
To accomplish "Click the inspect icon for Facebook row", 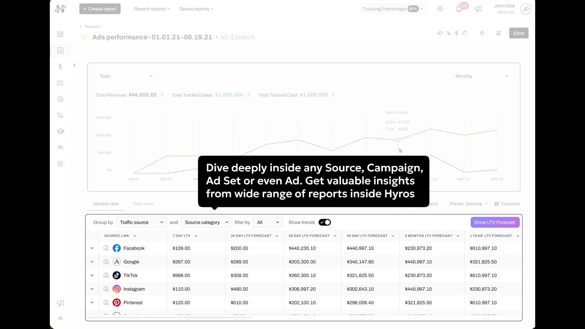I will click(x=106, y=248).
